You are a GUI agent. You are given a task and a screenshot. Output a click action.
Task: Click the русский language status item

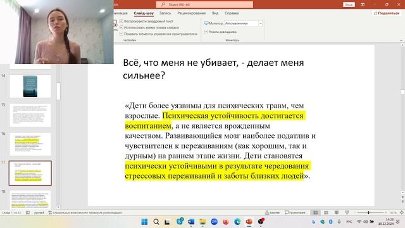[39, 213]
